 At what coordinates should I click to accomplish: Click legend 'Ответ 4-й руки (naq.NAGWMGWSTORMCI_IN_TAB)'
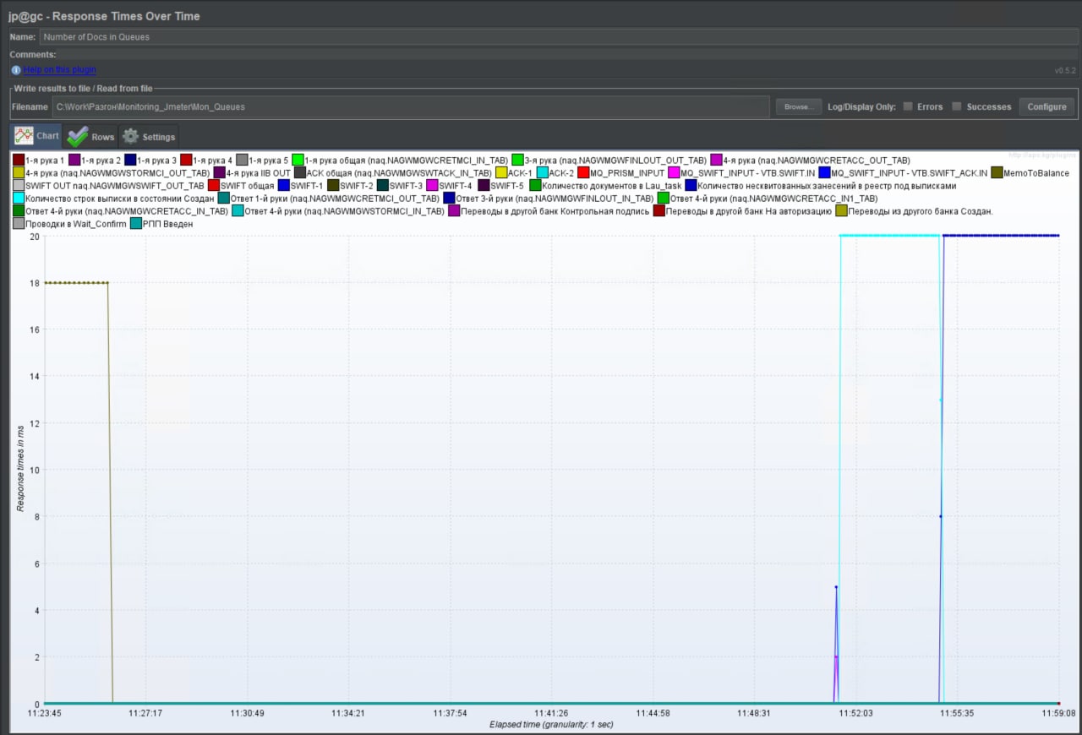click(x=345, y=211)
